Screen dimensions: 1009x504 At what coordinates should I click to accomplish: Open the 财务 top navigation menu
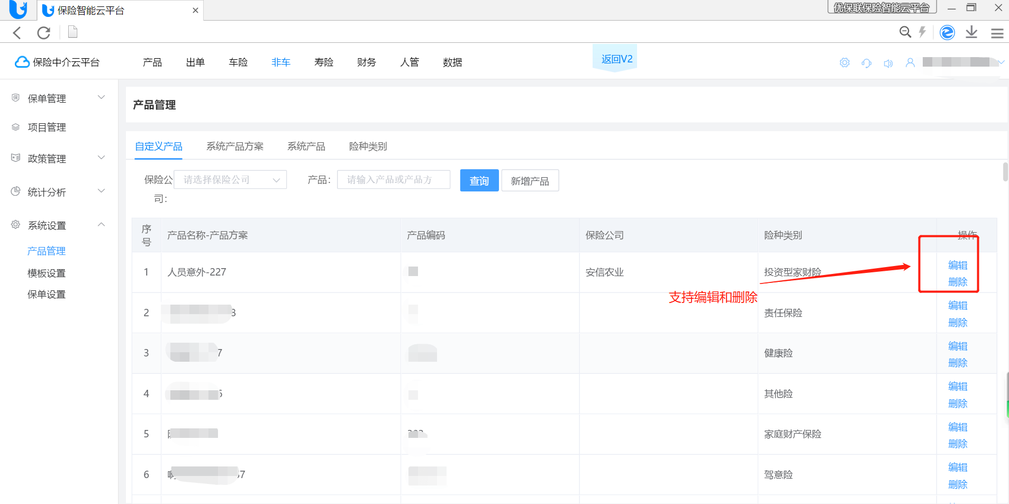(x=367, y=62)
